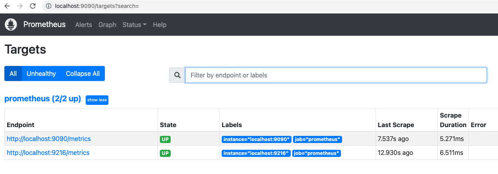Click the Prometheus flame logo icon

pos(11,25)
